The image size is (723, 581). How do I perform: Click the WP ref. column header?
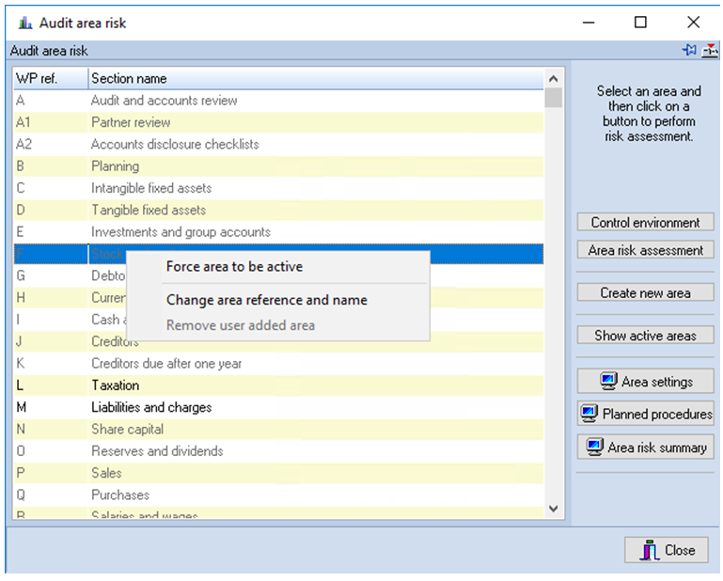(51, 78)
